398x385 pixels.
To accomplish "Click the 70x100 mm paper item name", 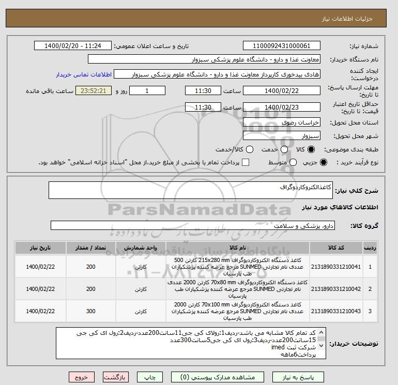I will 238,311.
